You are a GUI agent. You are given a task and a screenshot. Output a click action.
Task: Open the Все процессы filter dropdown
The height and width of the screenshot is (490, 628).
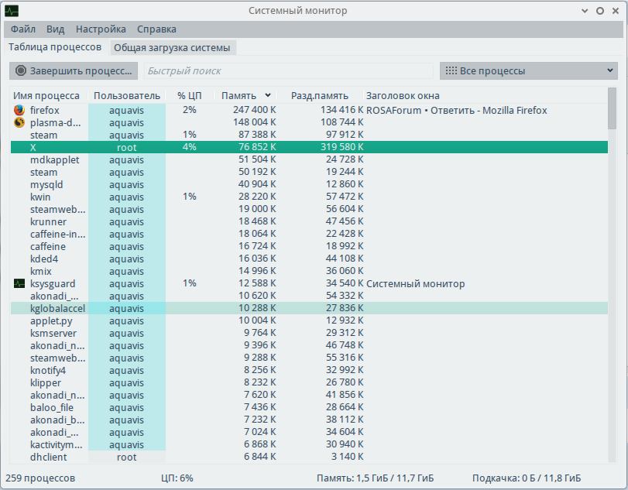[x=528, y=71]
